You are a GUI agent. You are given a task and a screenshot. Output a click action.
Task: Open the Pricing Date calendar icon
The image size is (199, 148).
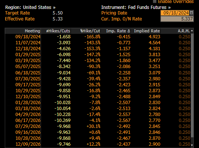pyautogui.click(x=191, y=13)
